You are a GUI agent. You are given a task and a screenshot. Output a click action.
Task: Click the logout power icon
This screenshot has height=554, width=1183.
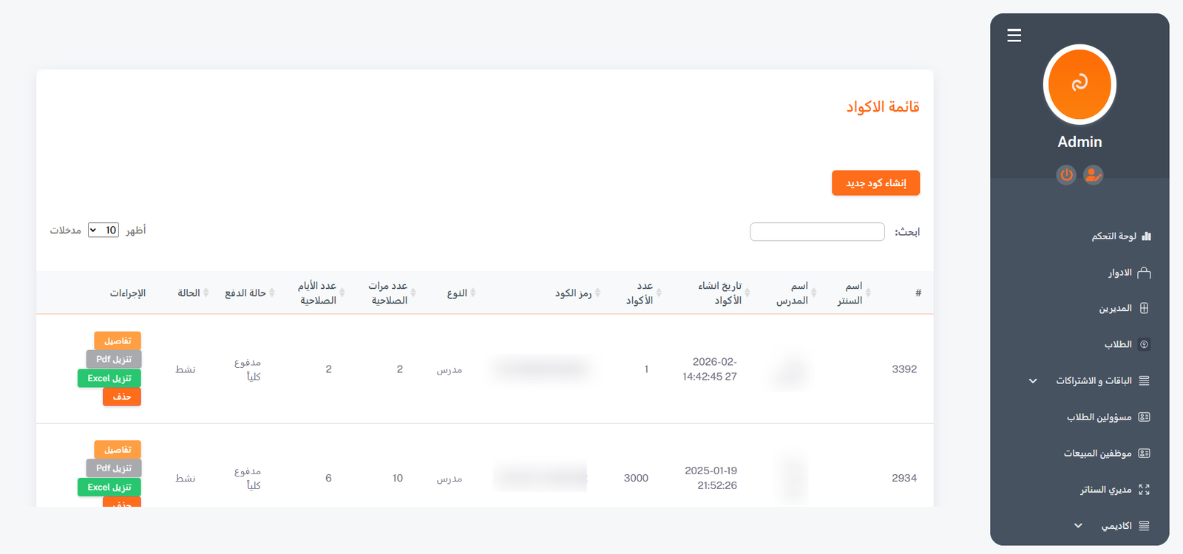pyautogui.click(x=1065, y=175)
